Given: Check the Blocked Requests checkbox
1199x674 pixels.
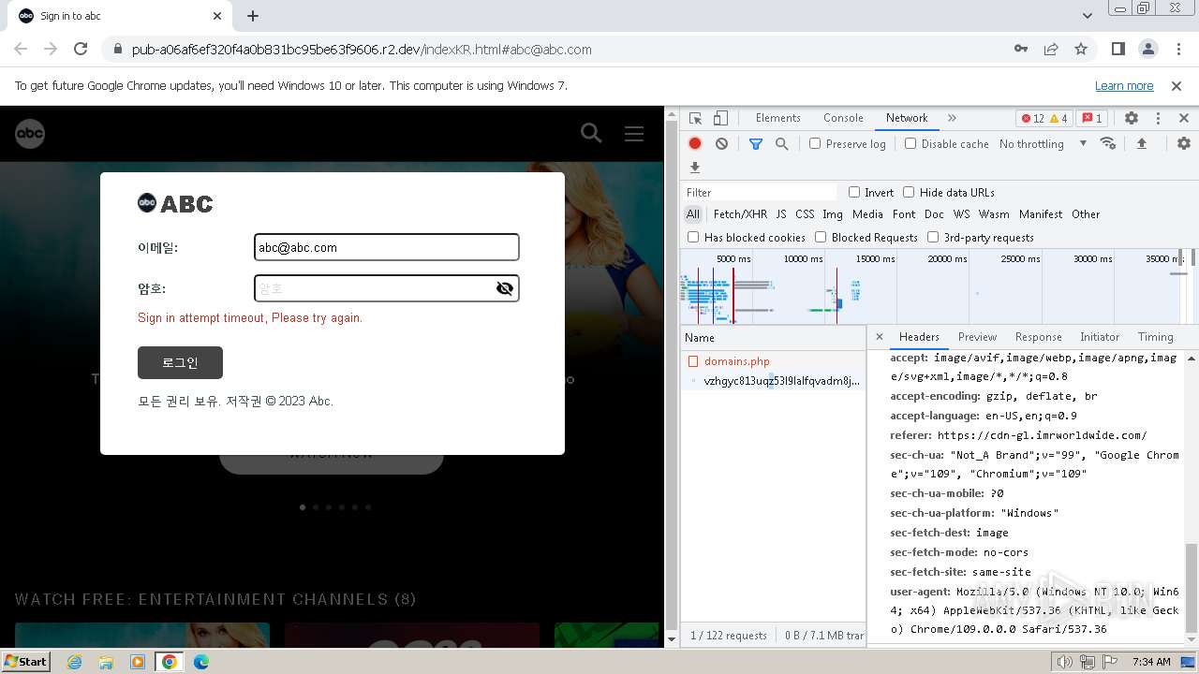Looking at the screenshot, I should [x=821, y=238].
